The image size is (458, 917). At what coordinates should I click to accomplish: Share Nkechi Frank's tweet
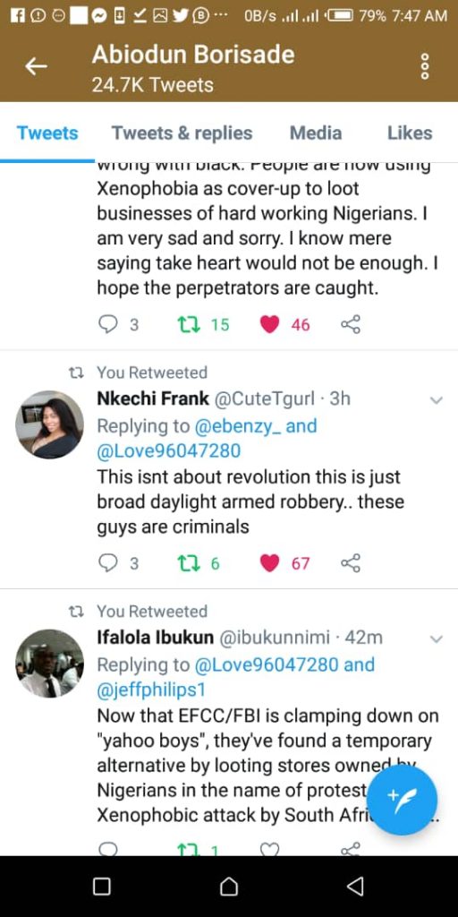pyautogui.click(x=351, y=563)
